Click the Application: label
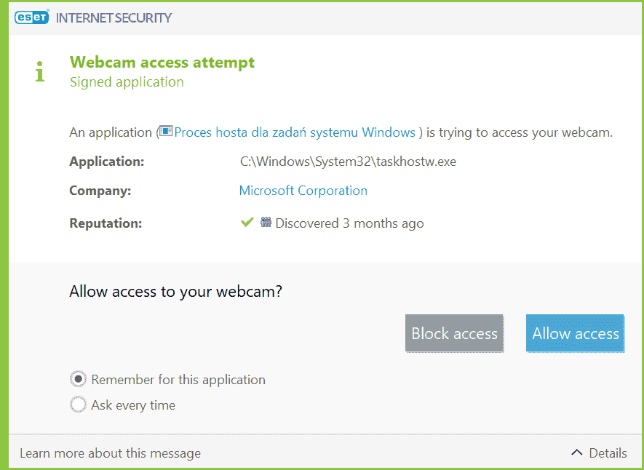Viewport: 644px width, 470px height. (x=107, y=162)
